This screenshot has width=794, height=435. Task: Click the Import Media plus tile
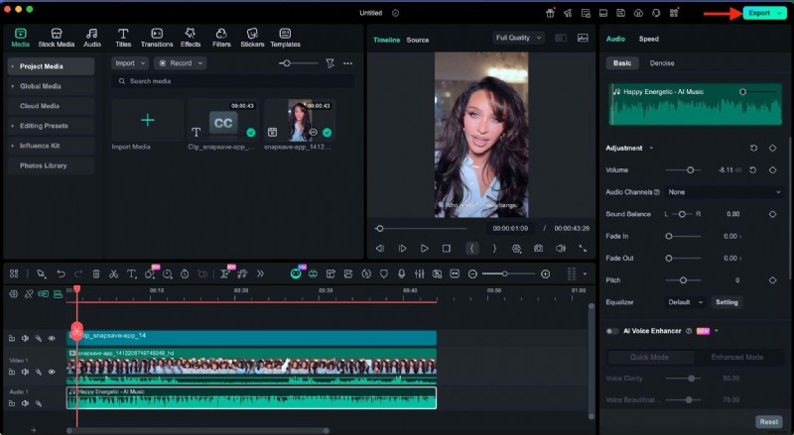pyautogui.click(x=147, y=120)
